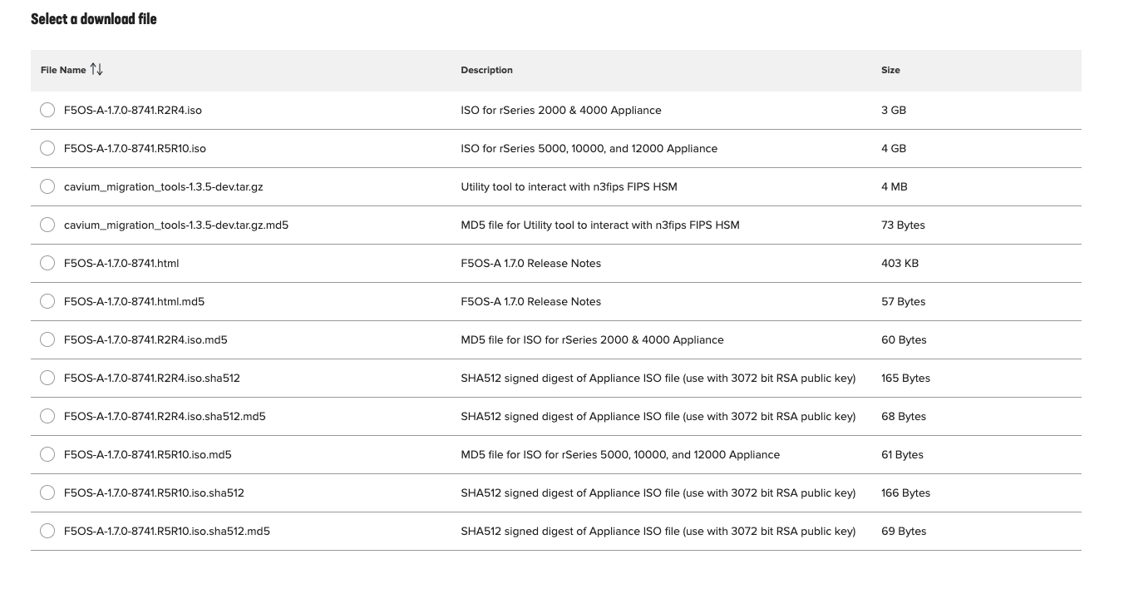
Task: Click file name F5OS-A-1.7.0-8741.R5R10.iso.md5
Action: 148,454
